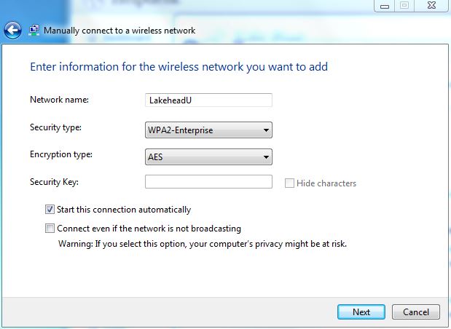Click the Back arrow button
The height and width of the screenshot is (329, 451).
click(12, 31)
